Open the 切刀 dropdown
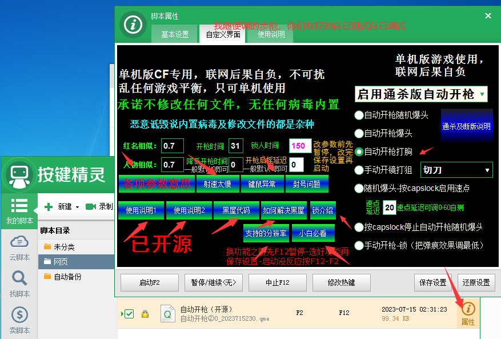The image size is (501, 339). pos(456,170)
